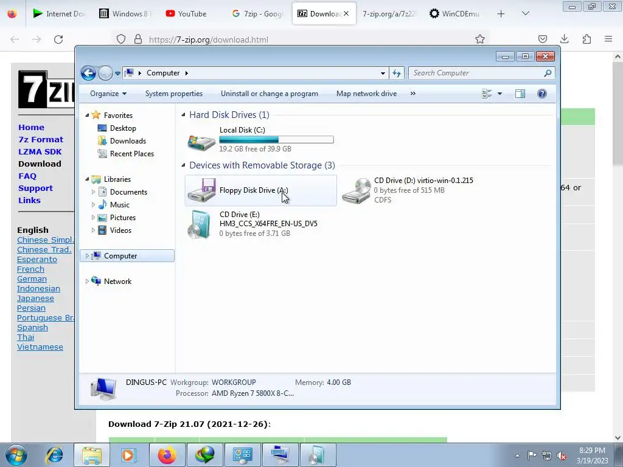Open Firefox downloads panel icon

564,39
